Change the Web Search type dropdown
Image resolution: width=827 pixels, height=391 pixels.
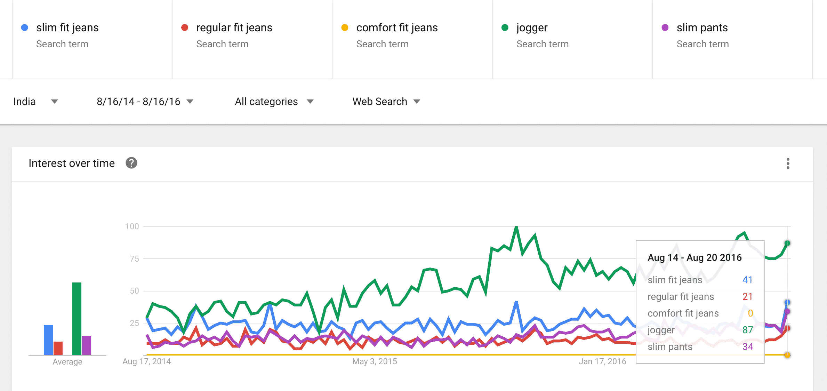[386, 102]
